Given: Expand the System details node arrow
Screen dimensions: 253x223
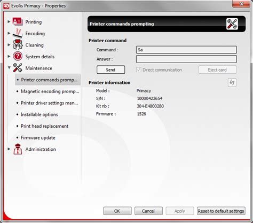Looking at the screenshot, I should click(9, 56).
